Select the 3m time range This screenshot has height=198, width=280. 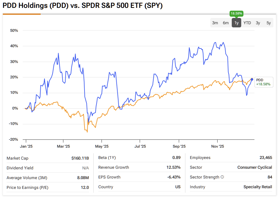pos(215,23)
